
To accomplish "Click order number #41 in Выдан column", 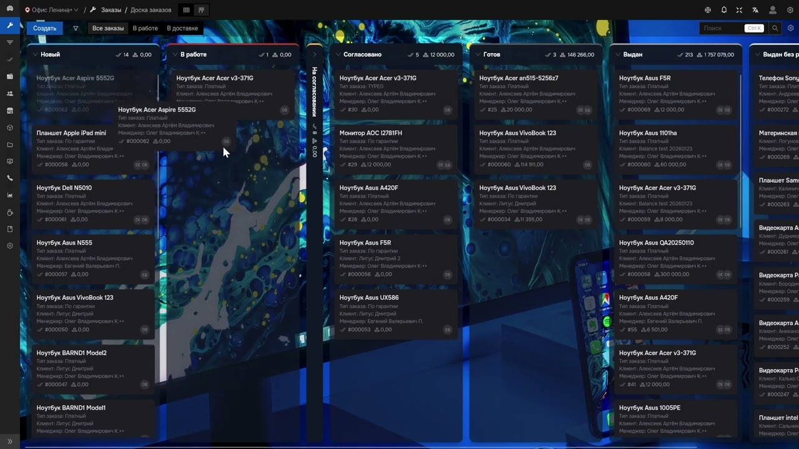I will [x=632, y=385].
